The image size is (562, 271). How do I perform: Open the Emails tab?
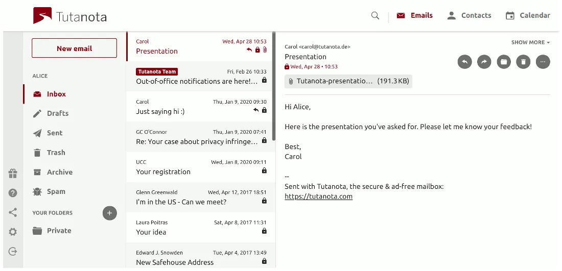pyautogui.click(x=415, y=15)
